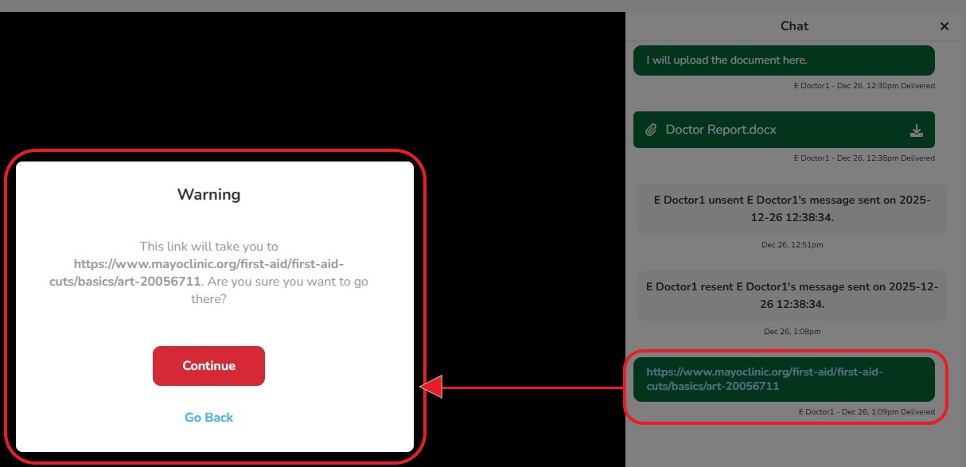Viewport: 966px width, 467px height.
Task: Click the Warning dialog heading
Action: point(208,194)
